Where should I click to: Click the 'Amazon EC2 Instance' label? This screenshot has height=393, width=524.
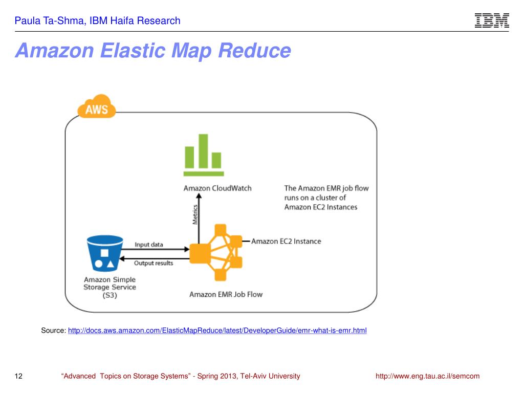click(x=286, y=242)
